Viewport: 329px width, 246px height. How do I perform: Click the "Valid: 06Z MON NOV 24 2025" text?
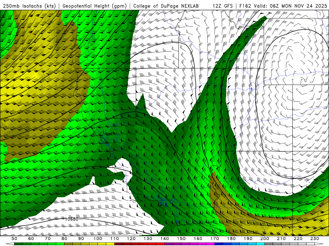click(290, 6)
